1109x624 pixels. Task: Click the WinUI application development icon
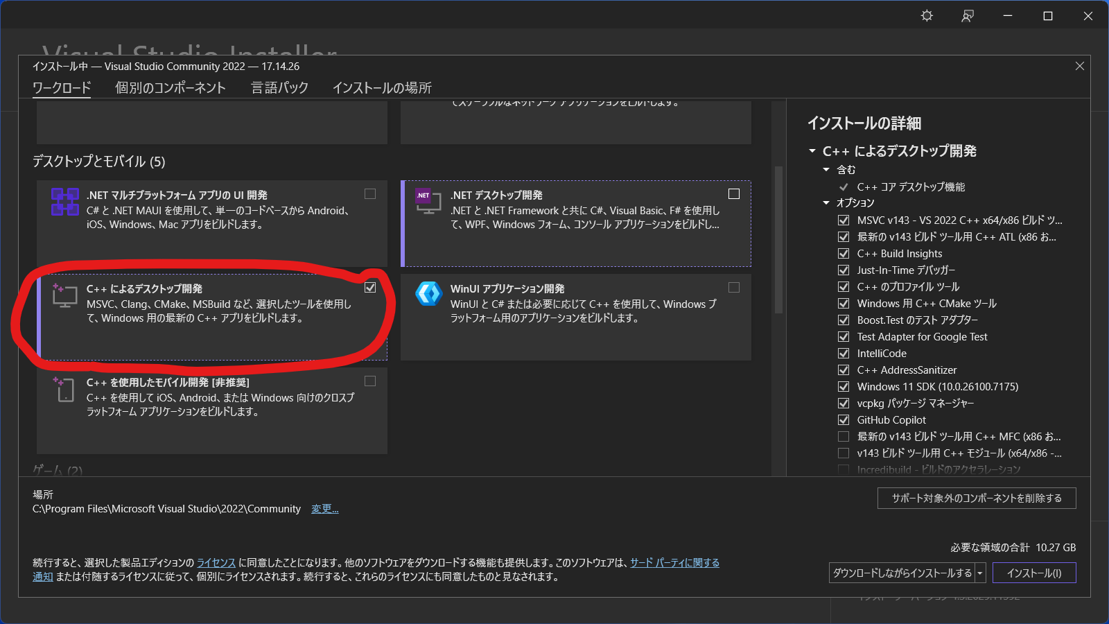428,294
